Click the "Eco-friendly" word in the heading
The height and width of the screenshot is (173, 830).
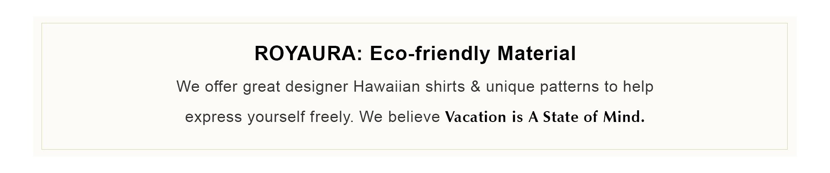point(430,54)
